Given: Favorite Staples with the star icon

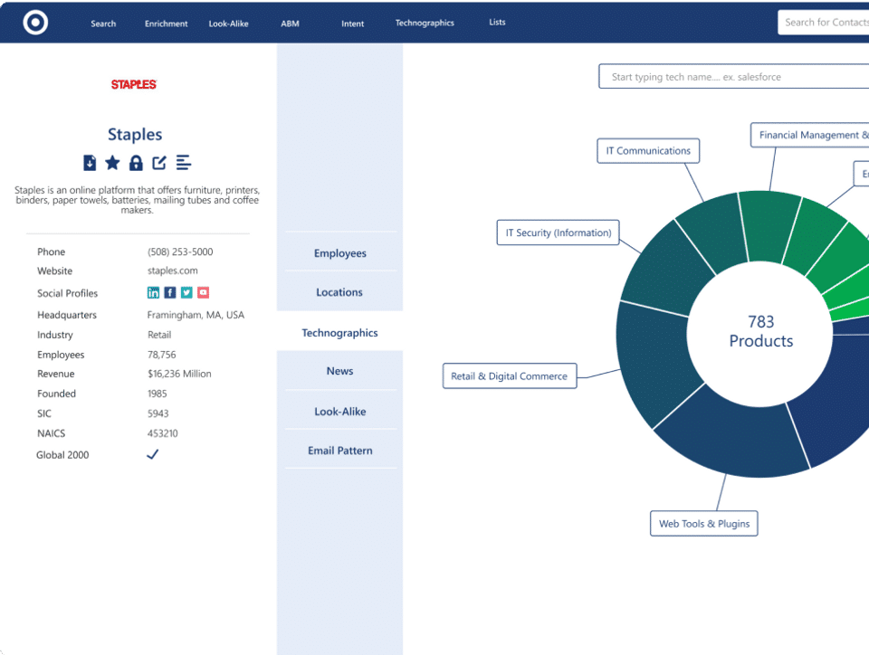Looking at the screenshot, I should point(112,162).
